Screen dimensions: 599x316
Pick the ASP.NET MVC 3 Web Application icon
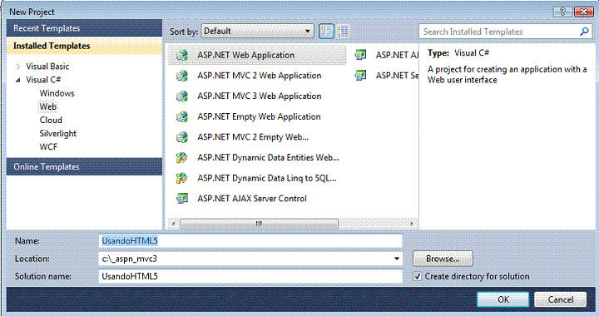[x=182, y=96]
